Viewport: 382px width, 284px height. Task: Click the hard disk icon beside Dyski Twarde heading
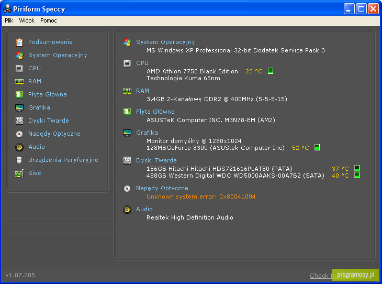pyautogui.click(x=127, y=160)
